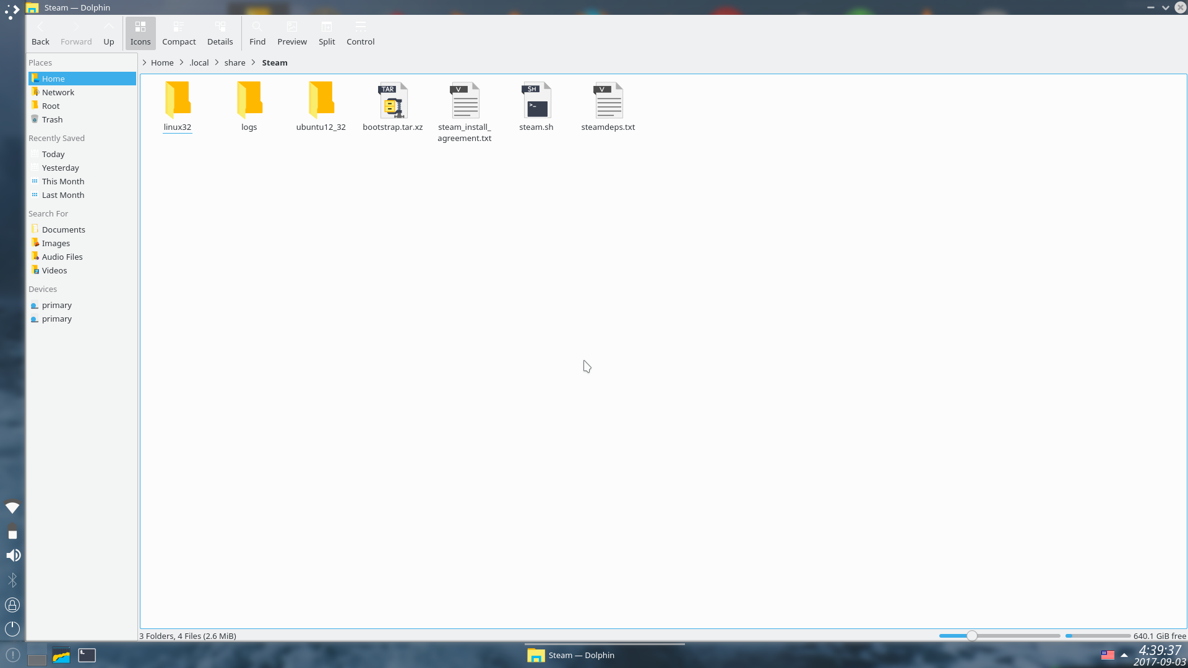Screen dimensions: 1188x668
Task: Toggle the Preview option
Action: click(292, 33)
